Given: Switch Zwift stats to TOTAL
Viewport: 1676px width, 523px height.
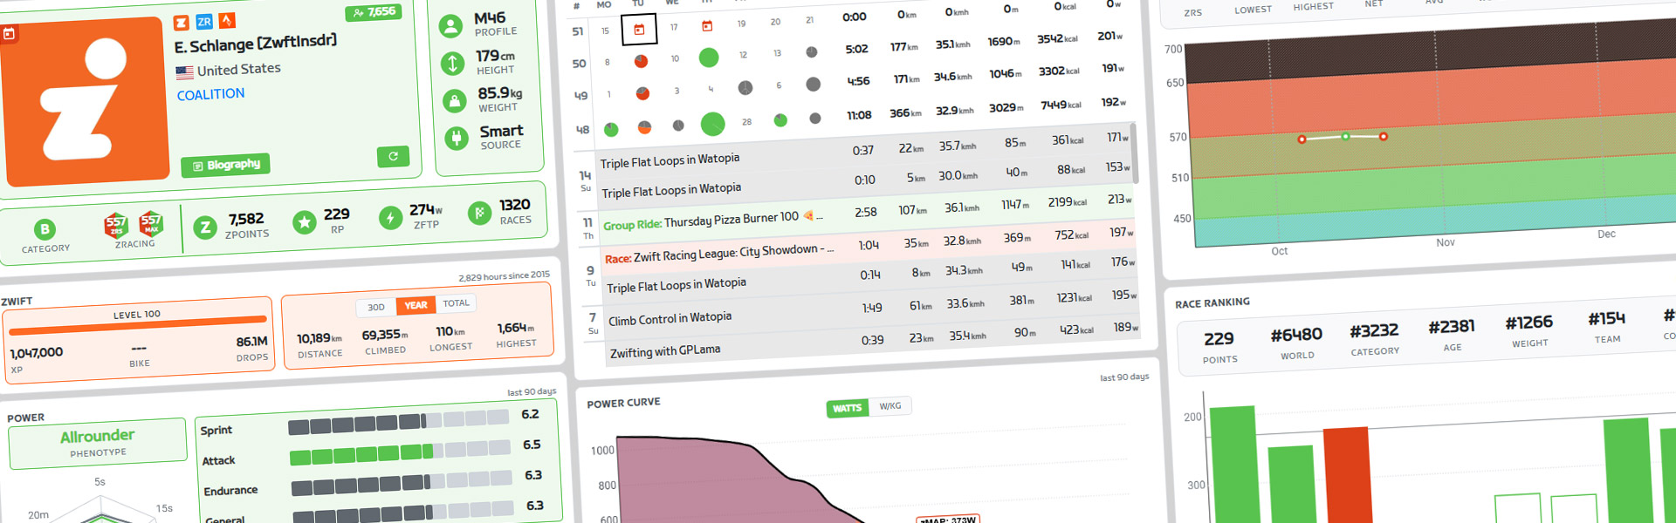Looking at the screenshot, I should tap(456, 303).
